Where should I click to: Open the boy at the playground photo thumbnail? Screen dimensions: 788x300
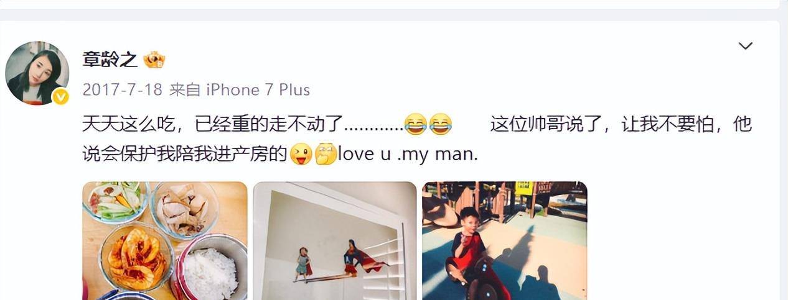pyautogui.click(x=505, y=241)
